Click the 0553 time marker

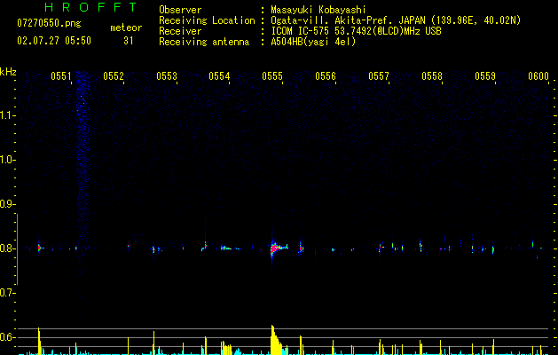coord(167,76)
